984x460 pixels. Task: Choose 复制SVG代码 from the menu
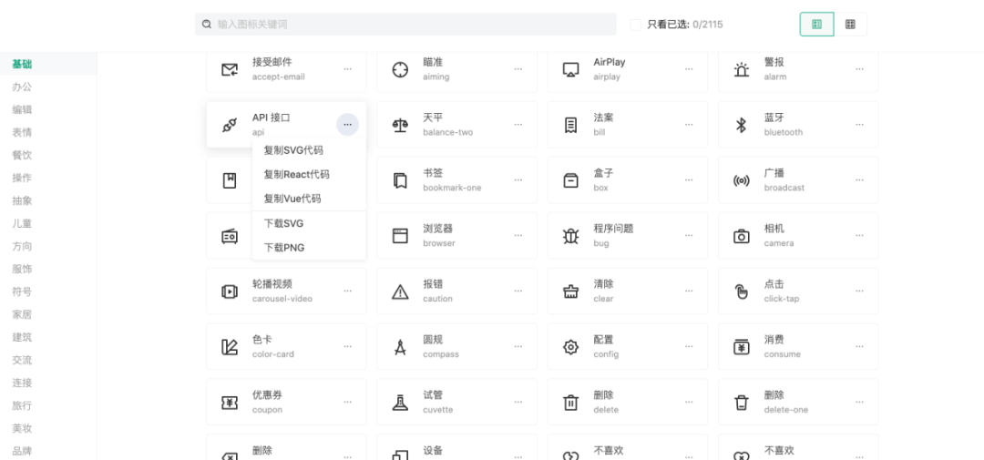[309, 150]
